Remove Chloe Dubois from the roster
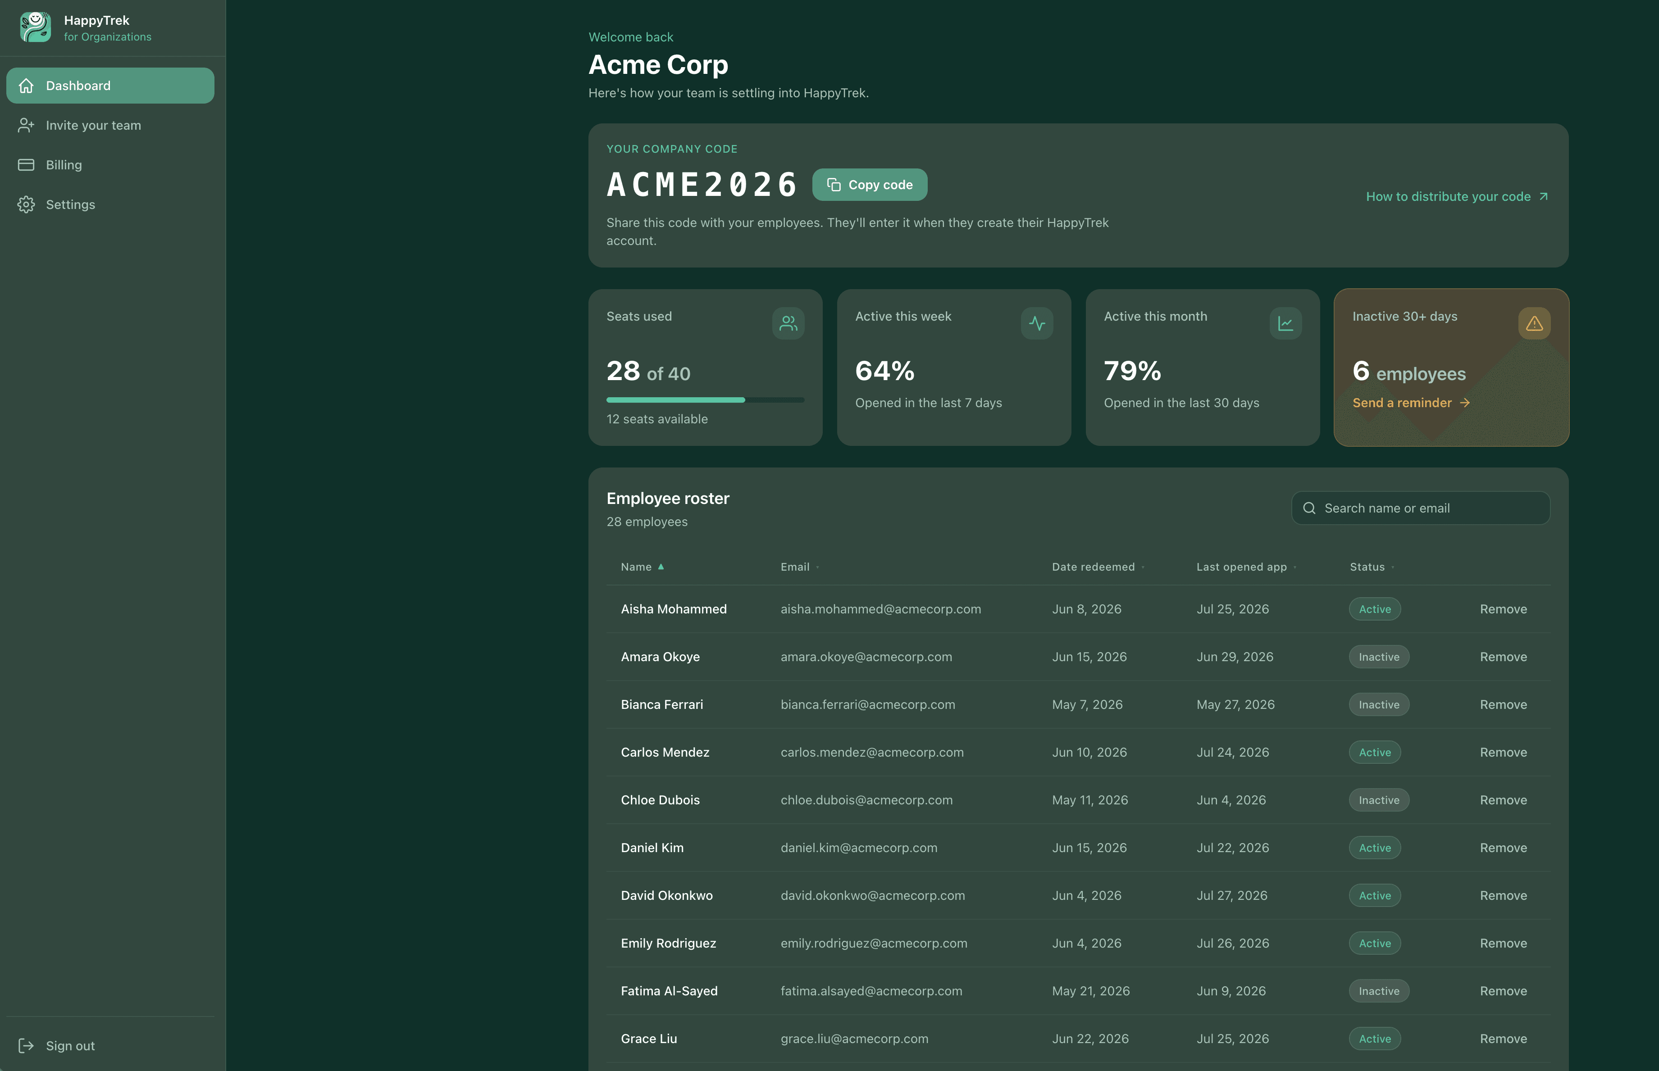The image size is (1659, 1071). pyautogui.click(x=1503, y=800)
